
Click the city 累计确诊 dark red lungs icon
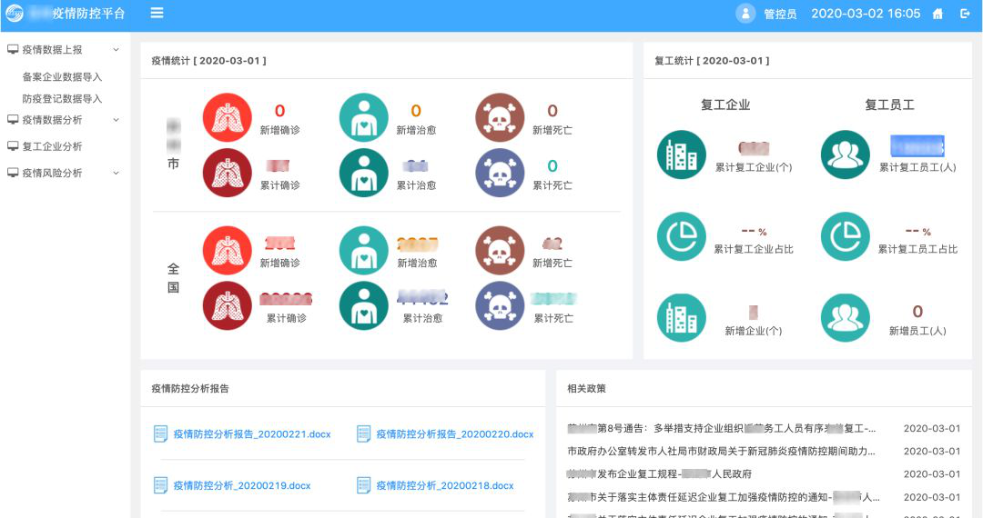(x=227, y=173)
